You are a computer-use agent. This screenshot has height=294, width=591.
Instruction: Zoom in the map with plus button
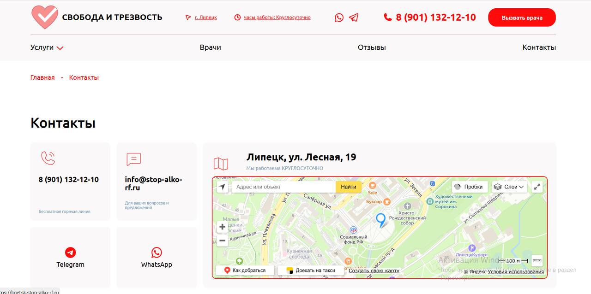[222, 227]
